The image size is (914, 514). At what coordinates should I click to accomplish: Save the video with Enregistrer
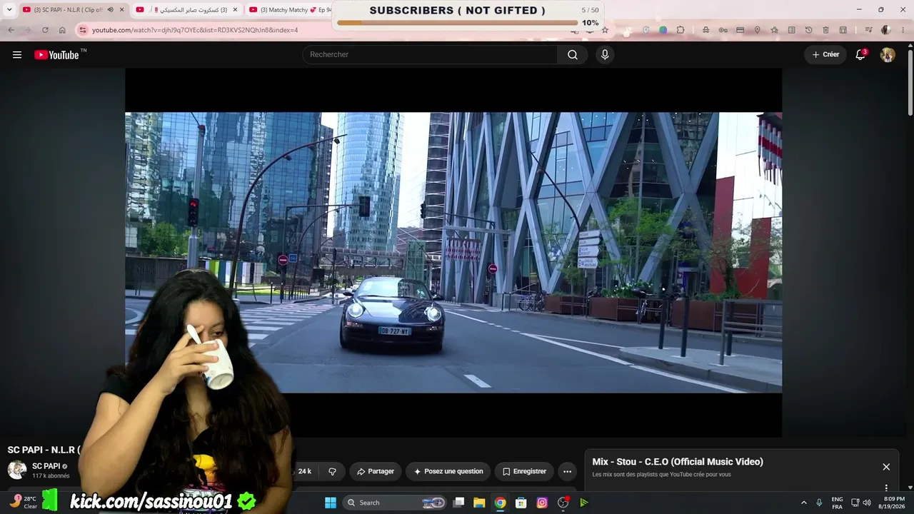[524, 471]
